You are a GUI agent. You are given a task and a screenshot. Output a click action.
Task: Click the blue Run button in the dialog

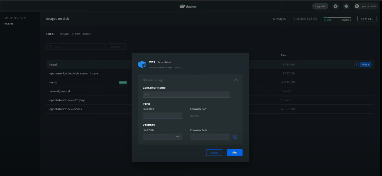234,152
